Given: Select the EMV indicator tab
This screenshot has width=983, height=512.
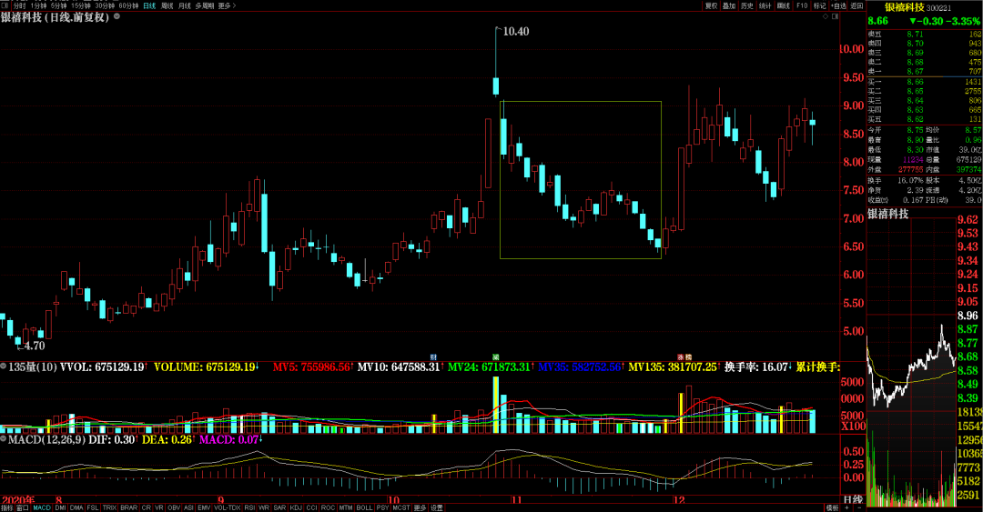Looking at the screenshot, I should 205,507.
